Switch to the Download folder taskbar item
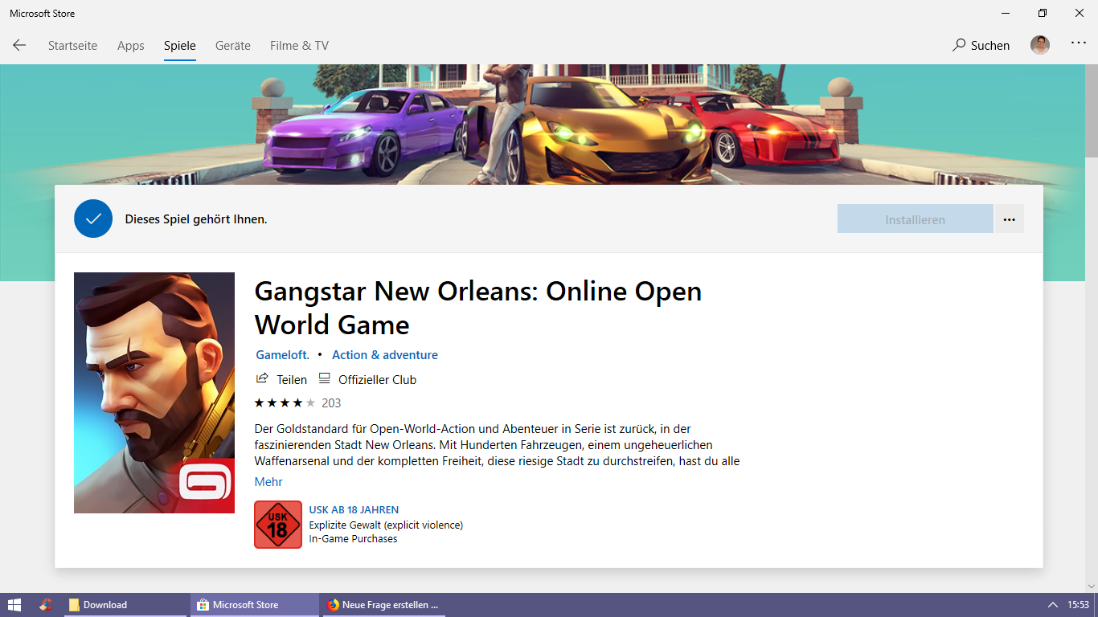The height and width of the screenshot is (617, 1098). click(125, 605)
